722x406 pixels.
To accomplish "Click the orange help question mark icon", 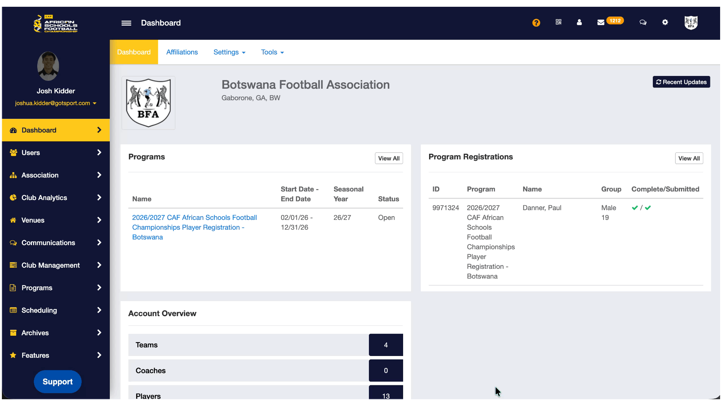I will tap(536, 23).
